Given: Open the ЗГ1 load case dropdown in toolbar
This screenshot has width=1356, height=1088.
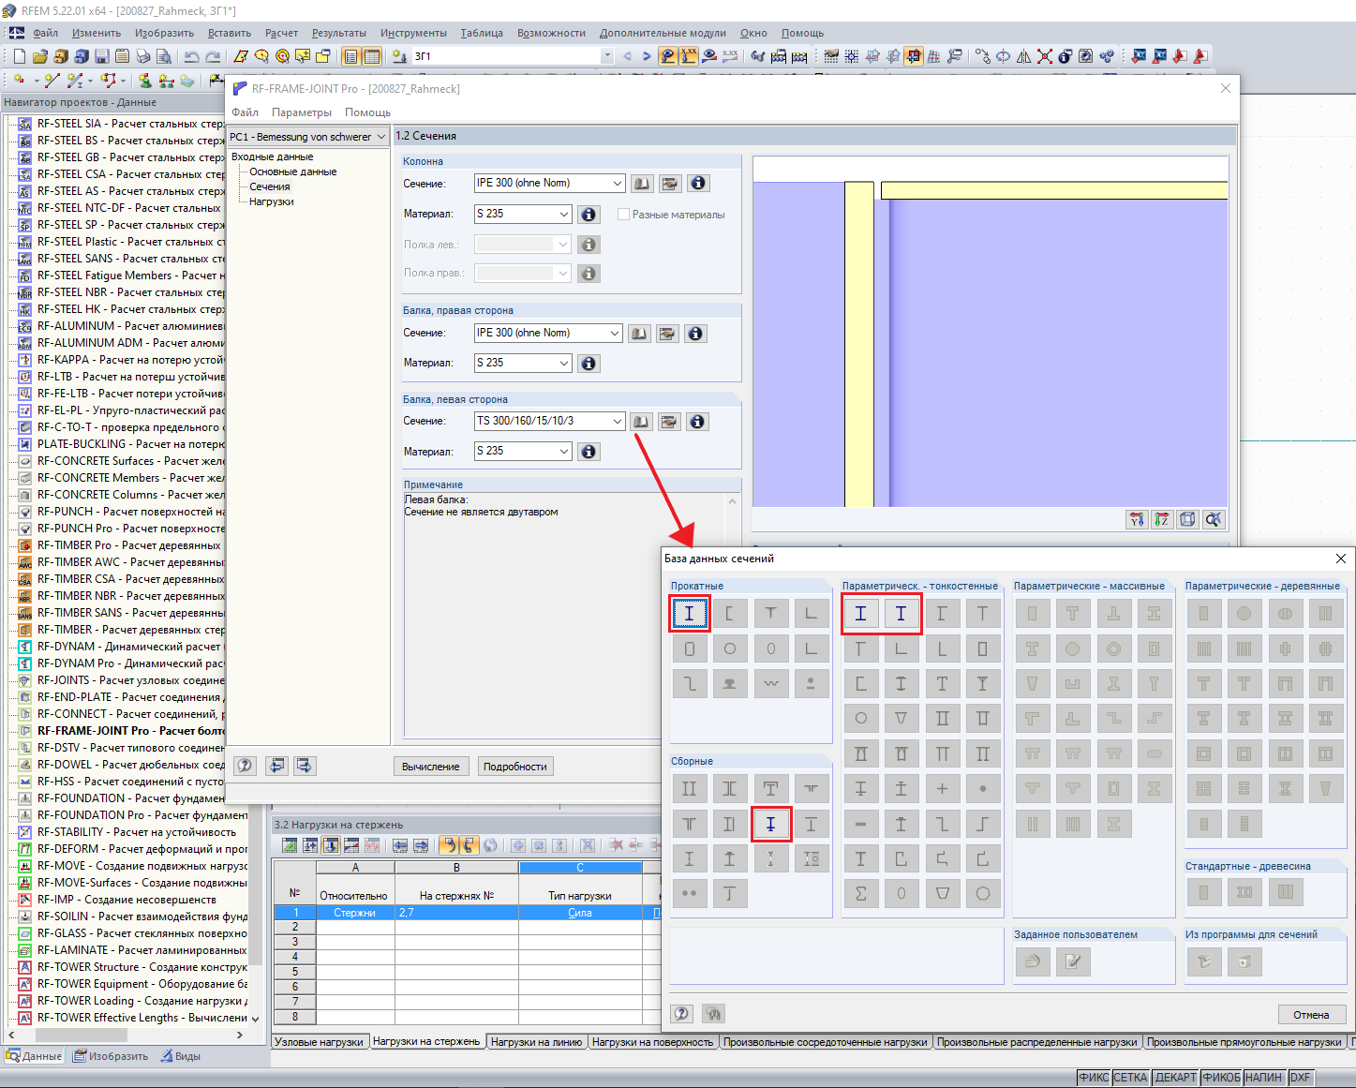Looking at the screenshot, I should click(607, 56).
